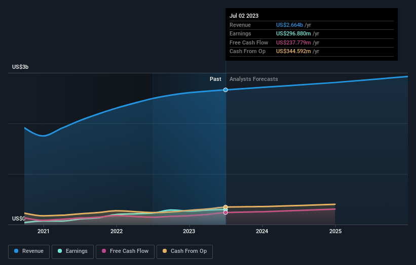
Task: Click the Earnings row label in tooltip
Action: point(240,33)
